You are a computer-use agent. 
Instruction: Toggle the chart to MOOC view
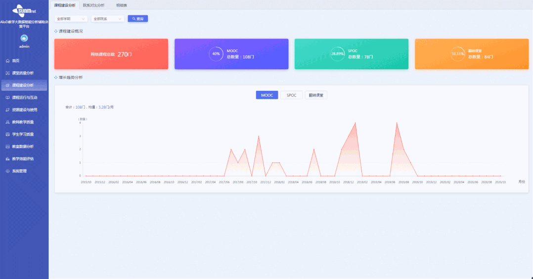click(266, 95)
